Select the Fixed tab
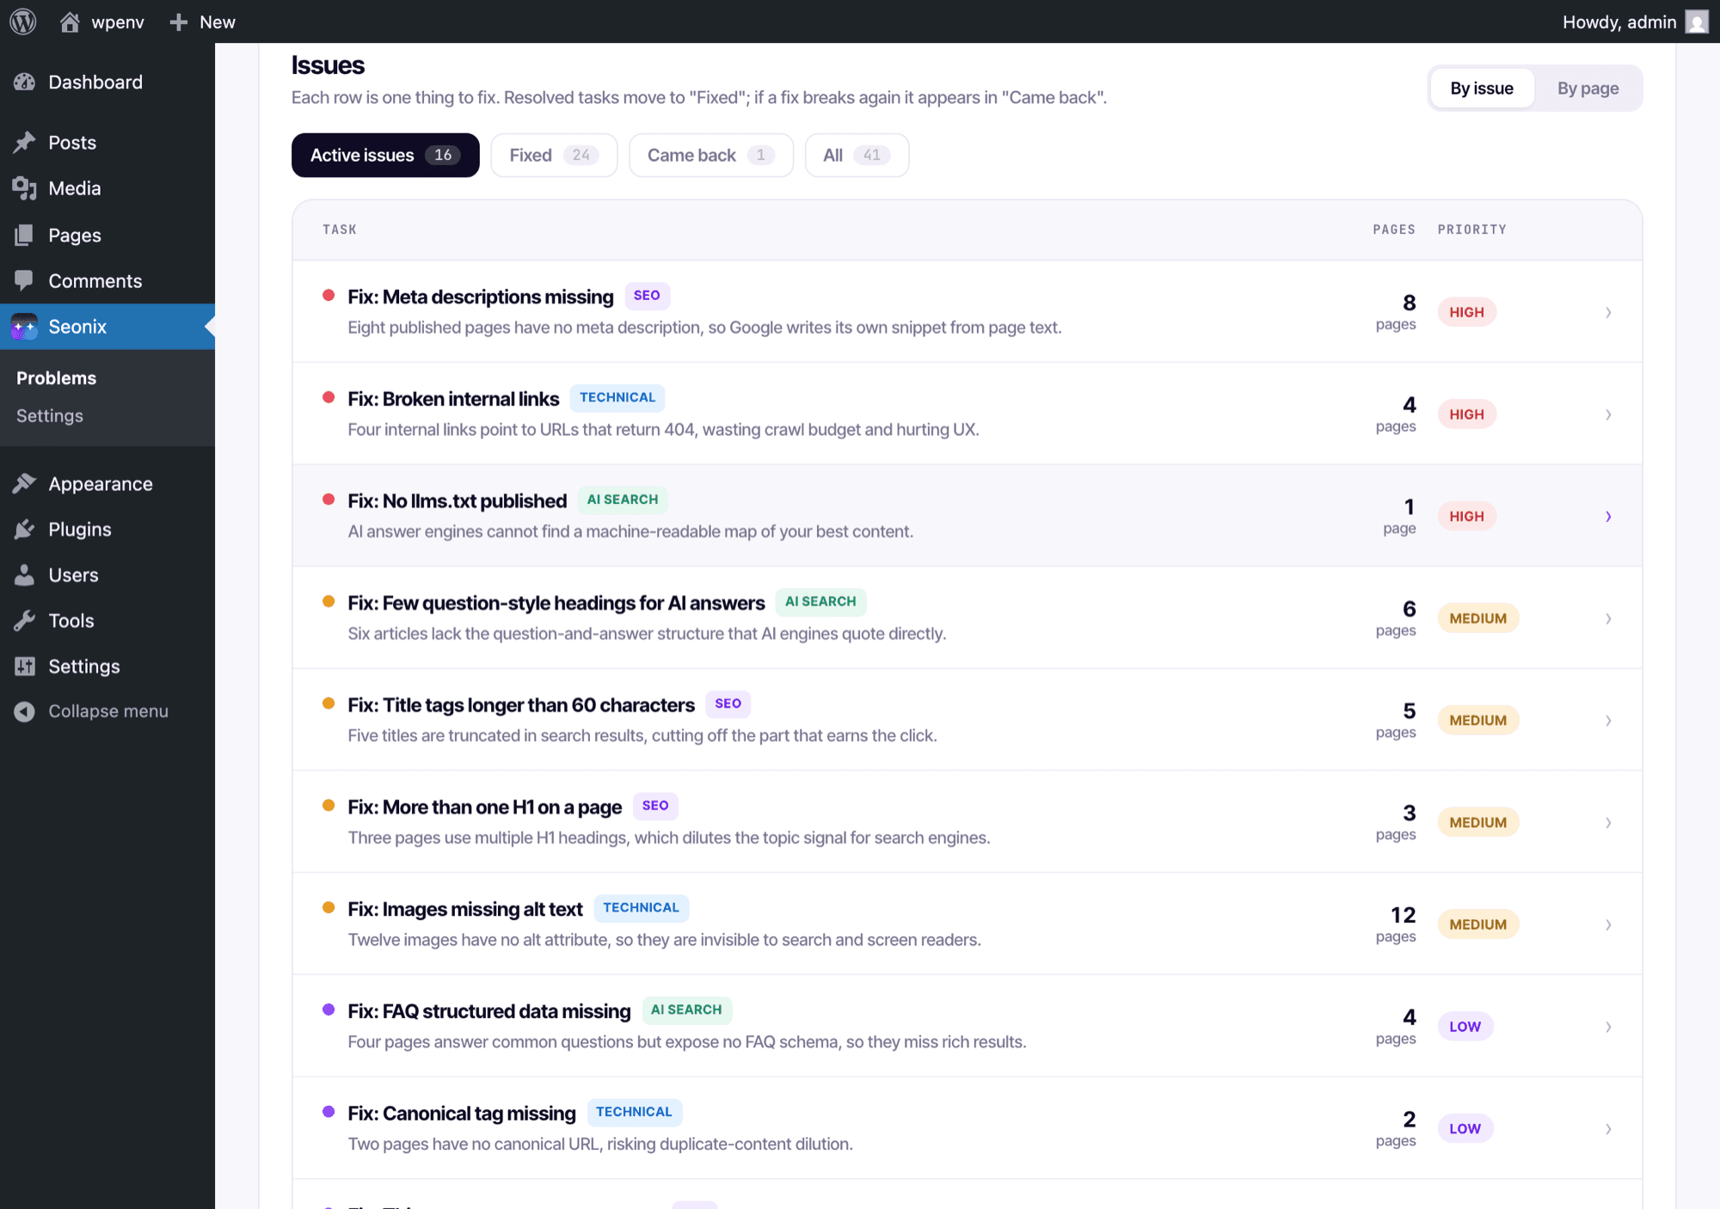This screenshot has width=1720, height=1209. pyautogui.click(x=554, y=155)
